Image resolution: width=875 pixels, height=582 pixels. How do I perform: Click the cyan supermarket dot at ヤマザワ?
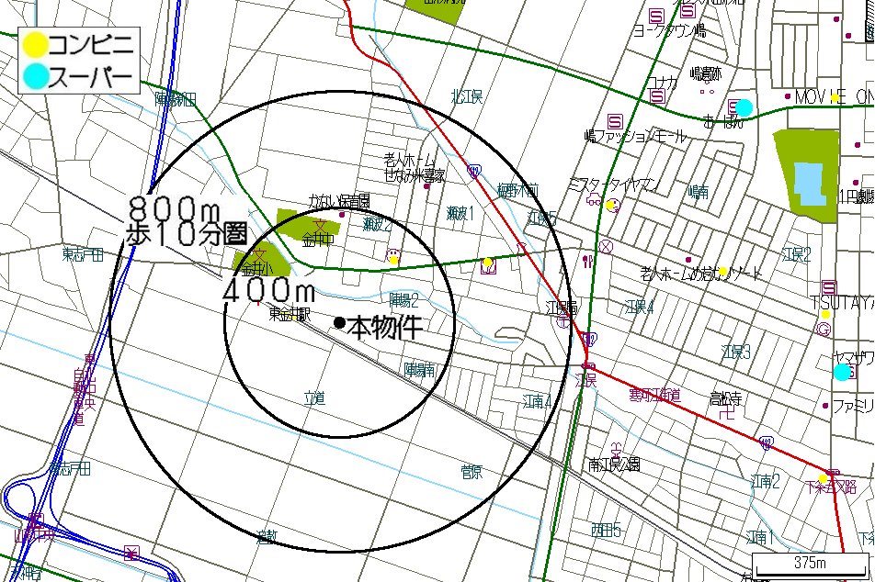point(842,372)
